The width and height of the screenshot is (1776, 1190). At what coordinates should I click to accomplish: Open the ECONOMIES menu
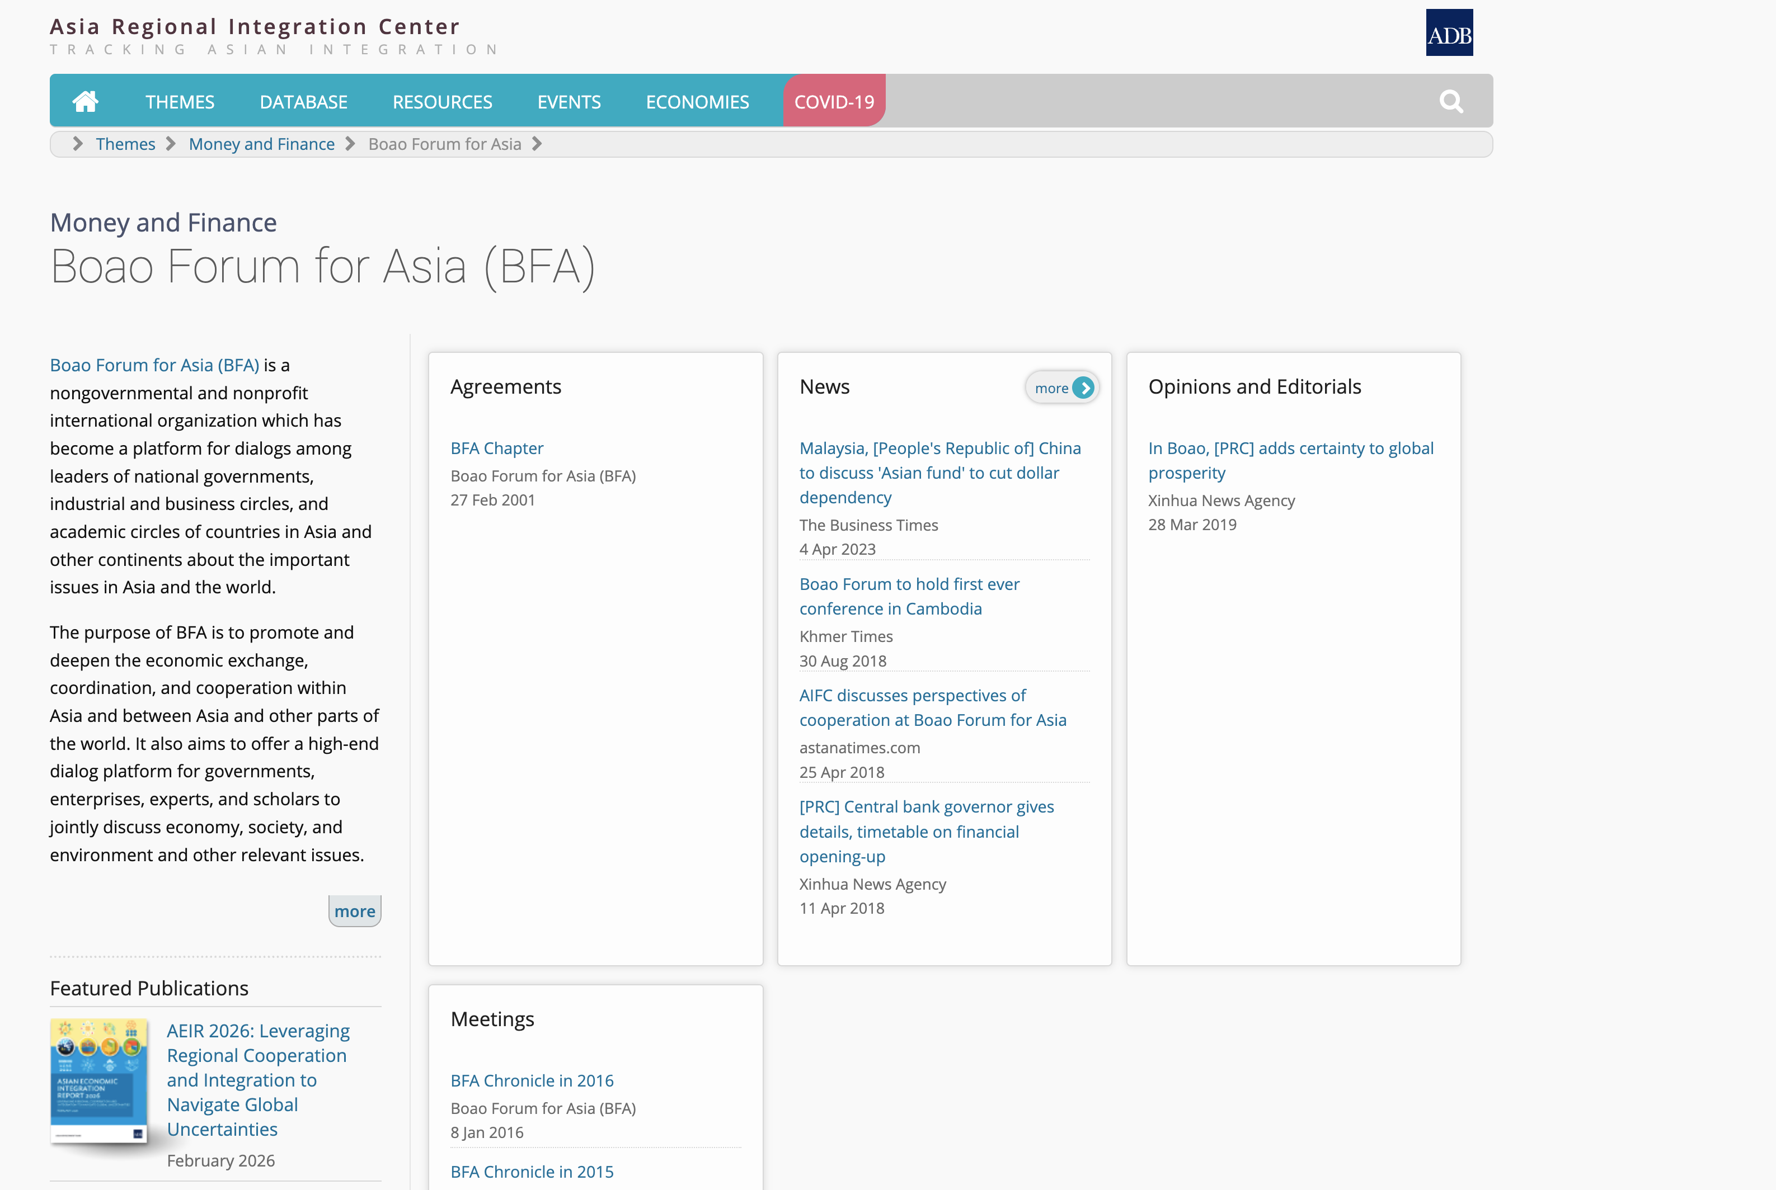pyautogui.click(x=698, y=102)
